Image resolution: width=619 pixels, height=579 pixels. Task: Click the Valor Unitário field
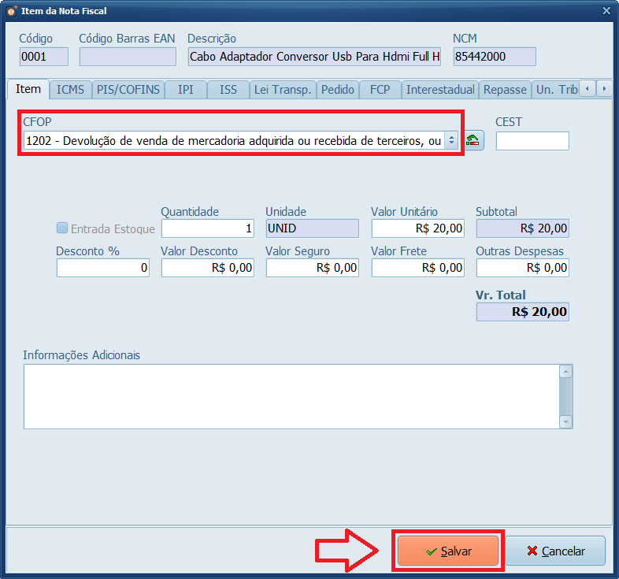418,228
